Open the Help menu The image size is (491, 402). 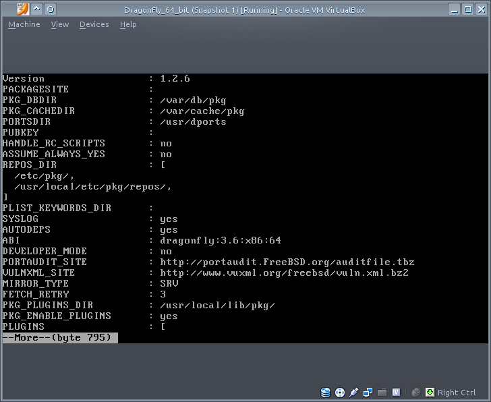(128, 24)
